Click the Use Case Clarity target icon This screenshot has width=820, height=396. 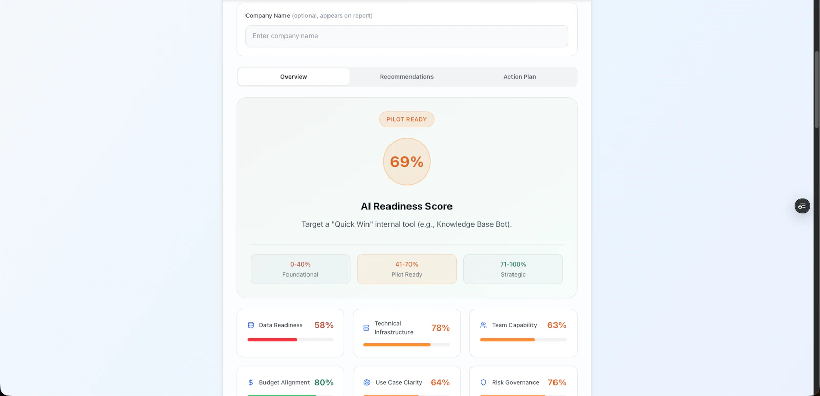click(x=367, y=383)
